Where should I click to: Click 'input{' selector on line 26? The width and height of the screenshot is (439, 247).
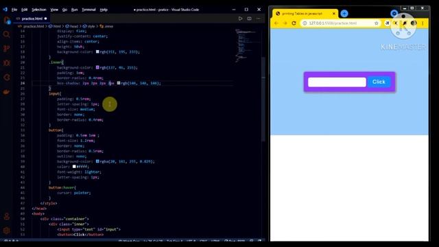pos(55,93)
